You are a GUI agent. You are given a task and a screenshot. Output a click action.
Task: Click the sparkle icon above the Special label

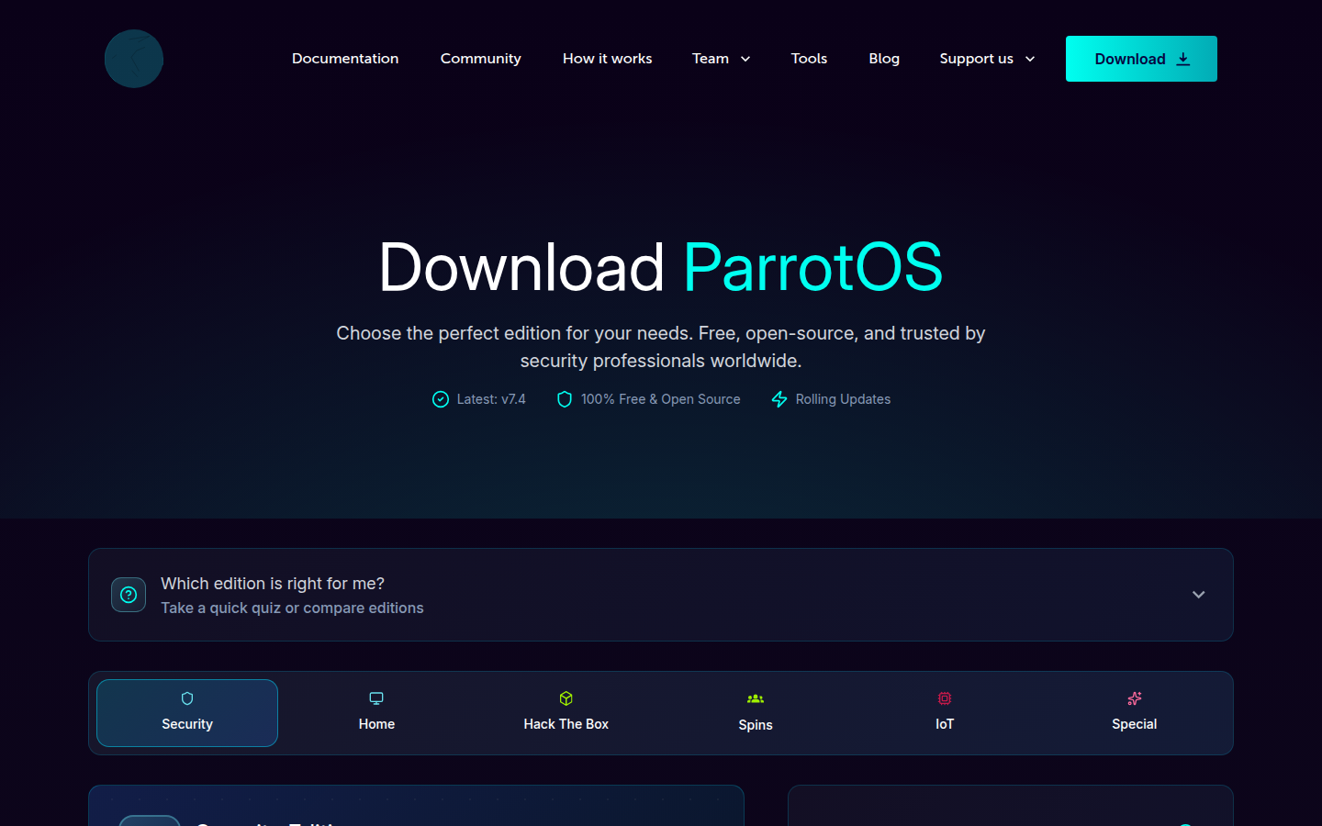[1135, 698]
